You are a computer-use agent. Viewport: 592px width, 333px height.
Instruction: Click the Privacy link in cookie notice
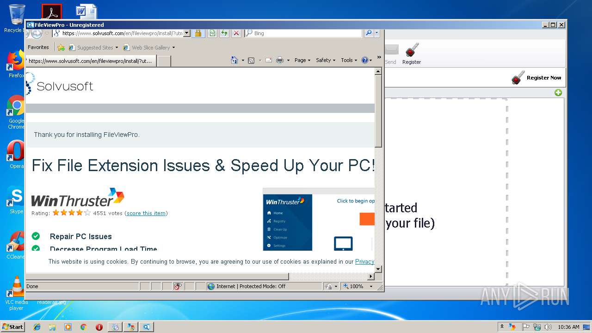click(x=364, y=261)
